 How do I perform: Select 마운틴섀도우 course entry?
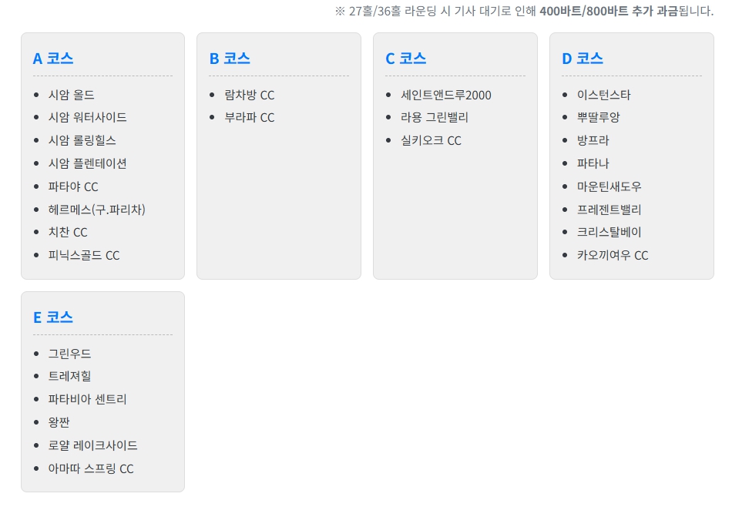(609, 186)
